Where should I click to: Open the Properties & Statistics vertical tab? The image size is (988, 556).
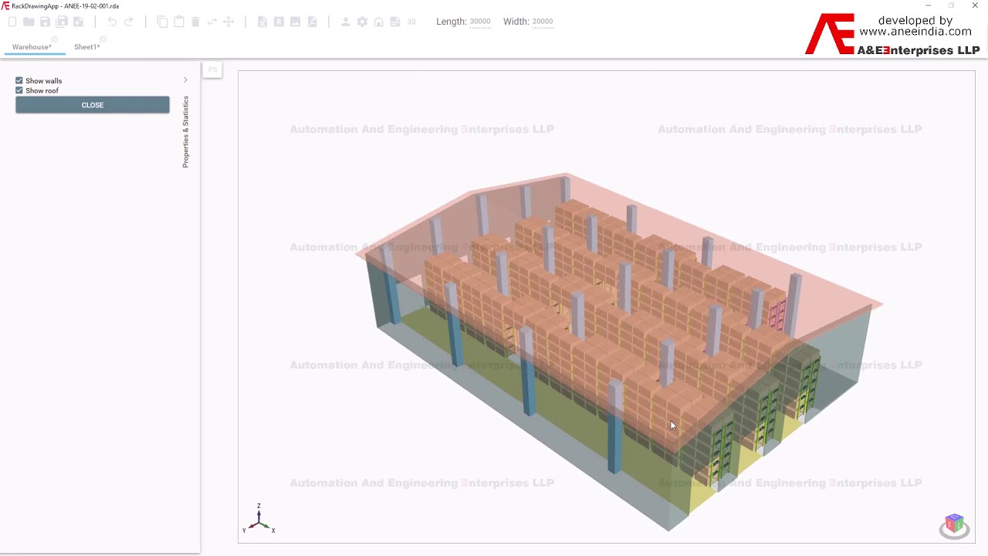click(x=185, y=132)
